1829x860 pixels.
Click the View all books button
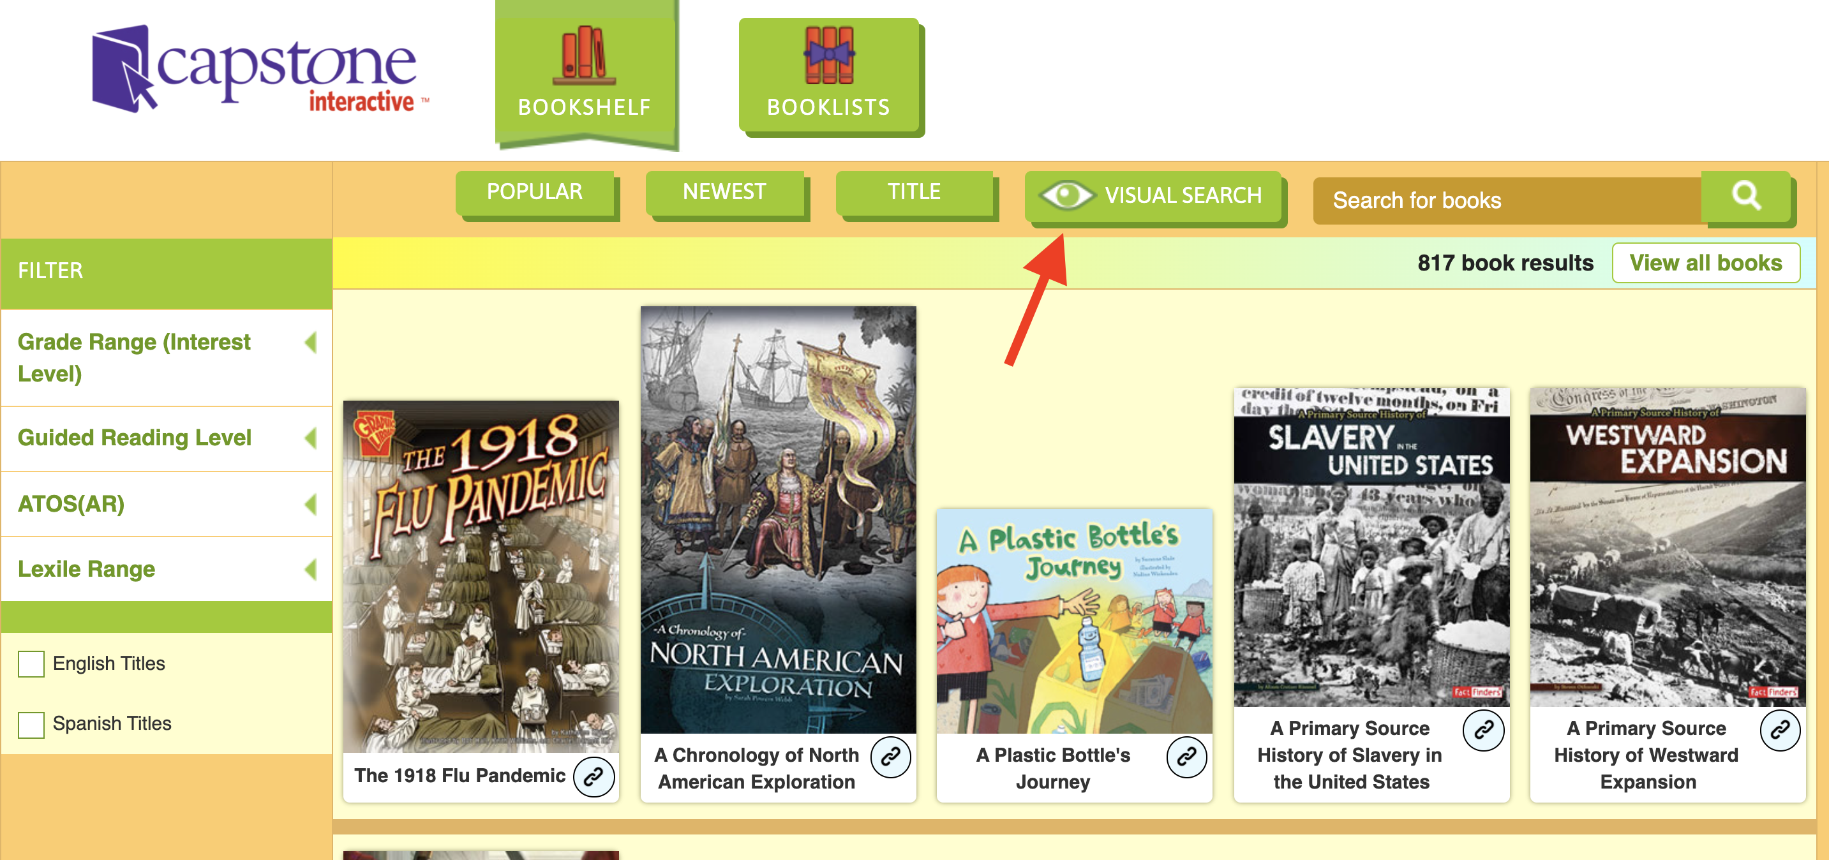click(x=1705, y=263)
